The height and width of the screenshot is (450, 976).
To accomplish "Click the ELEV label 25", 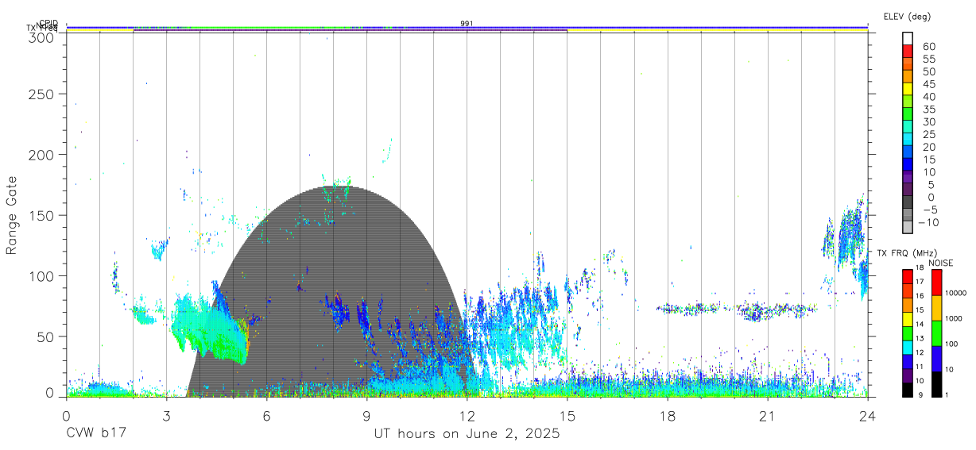I will pos(928,134).
